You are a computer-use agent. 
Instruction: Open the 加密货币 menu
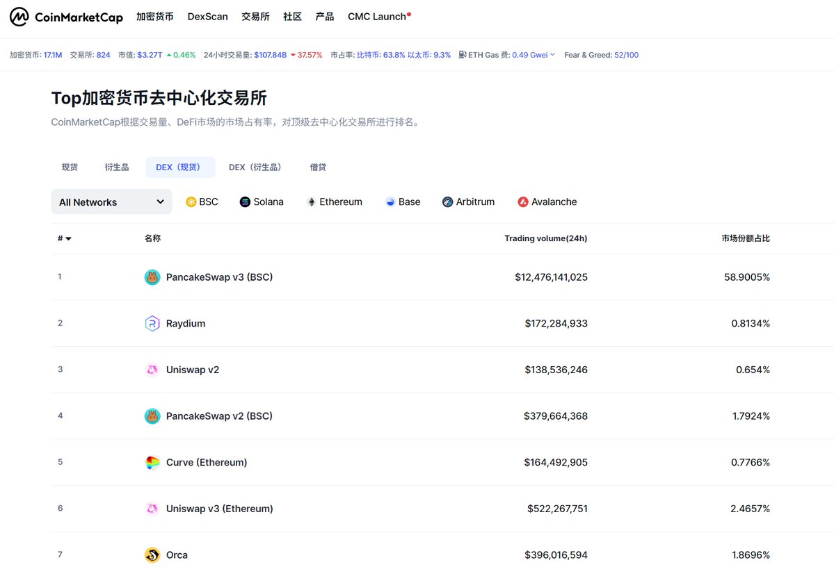(155, 17)
